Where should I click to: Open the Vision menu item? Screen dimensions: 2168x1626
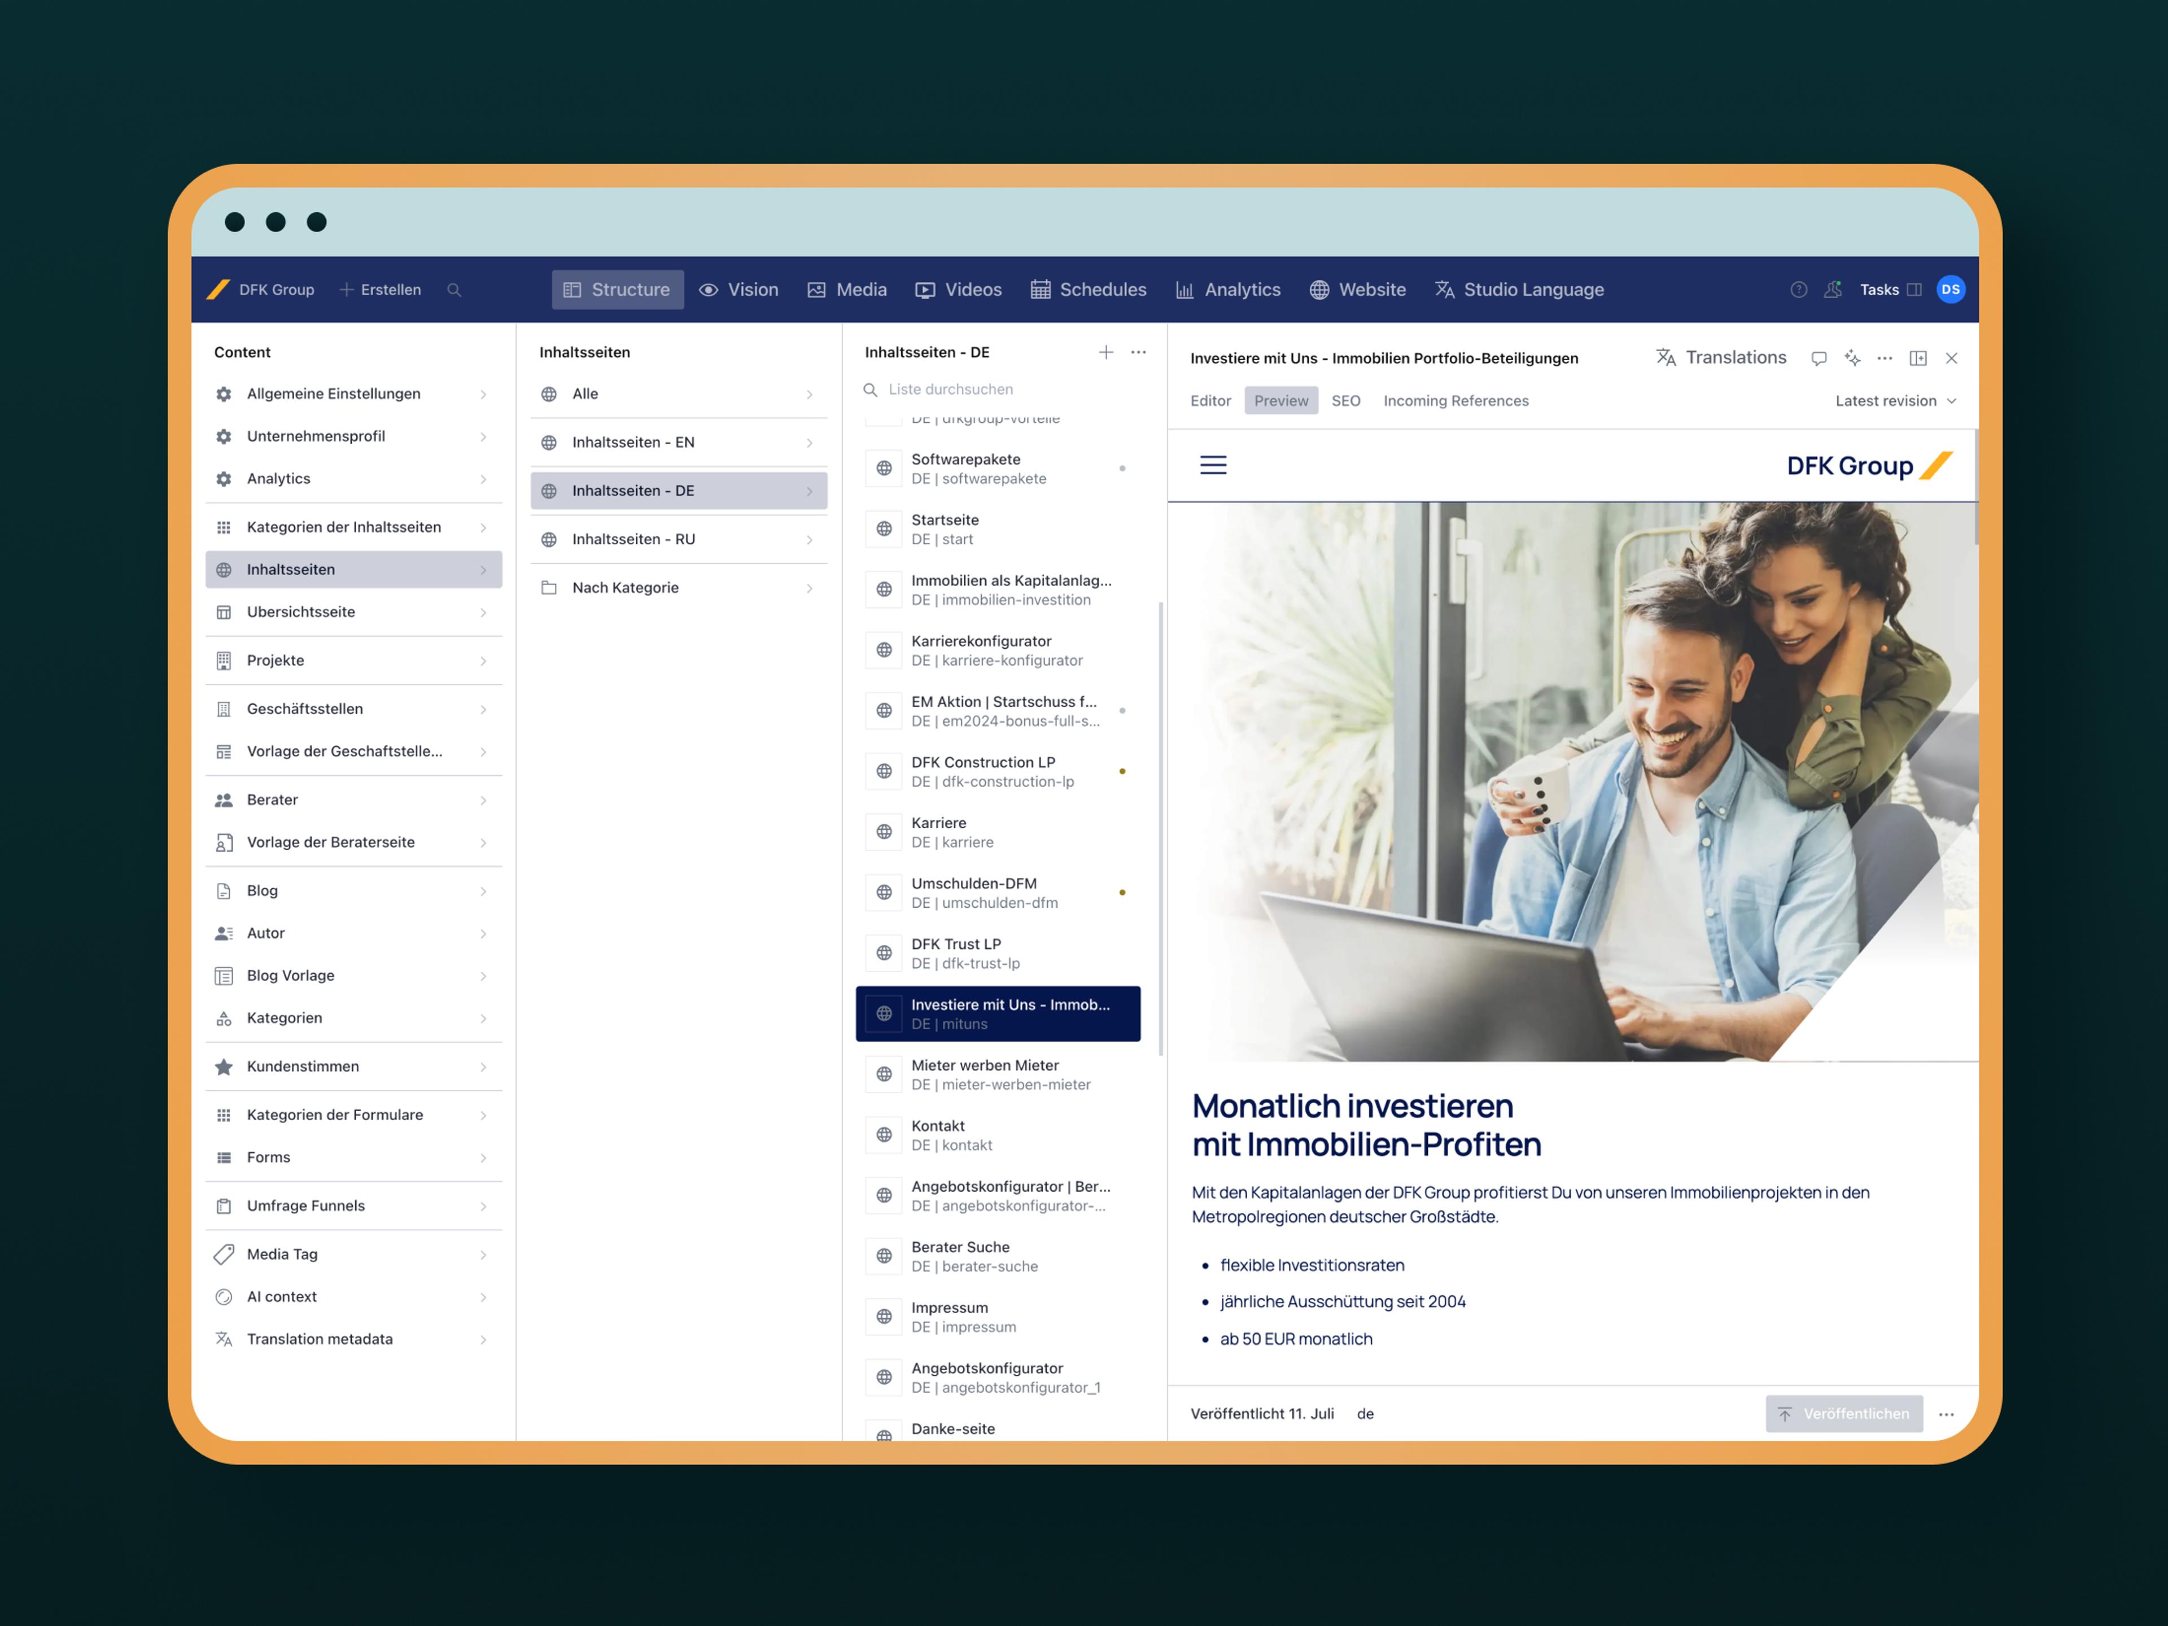(x=739, y=290)
